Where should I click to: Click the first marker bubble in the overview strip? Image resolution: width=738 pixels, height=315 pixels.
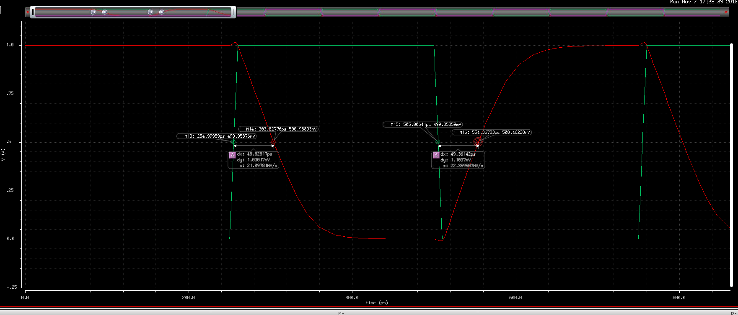(x=93, y=12)
